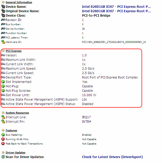Click the red X beside Fast Back-to-Back Transactions
The height and width of the screenshot is (163, 162).
coord(3,144)
